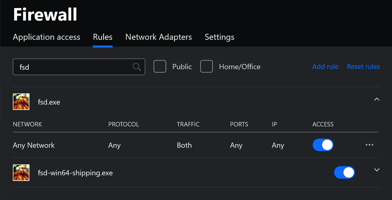Click the magnifier icon in the search box

137,67
